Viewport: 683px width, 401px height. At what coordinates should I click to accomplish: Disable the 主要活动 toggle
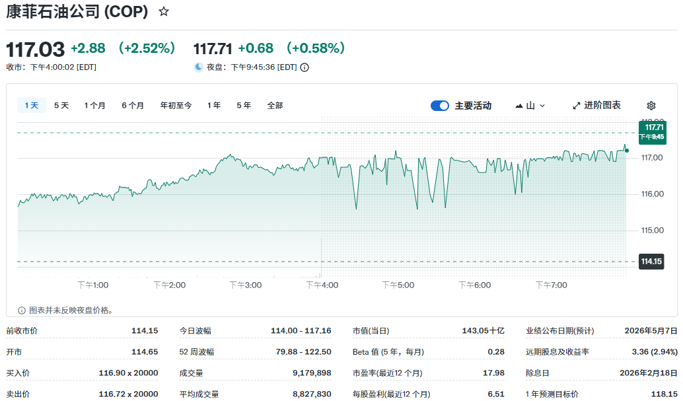(439, 105)
